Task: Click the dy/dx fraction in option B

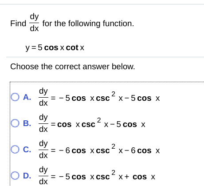Action: (43, 123)
